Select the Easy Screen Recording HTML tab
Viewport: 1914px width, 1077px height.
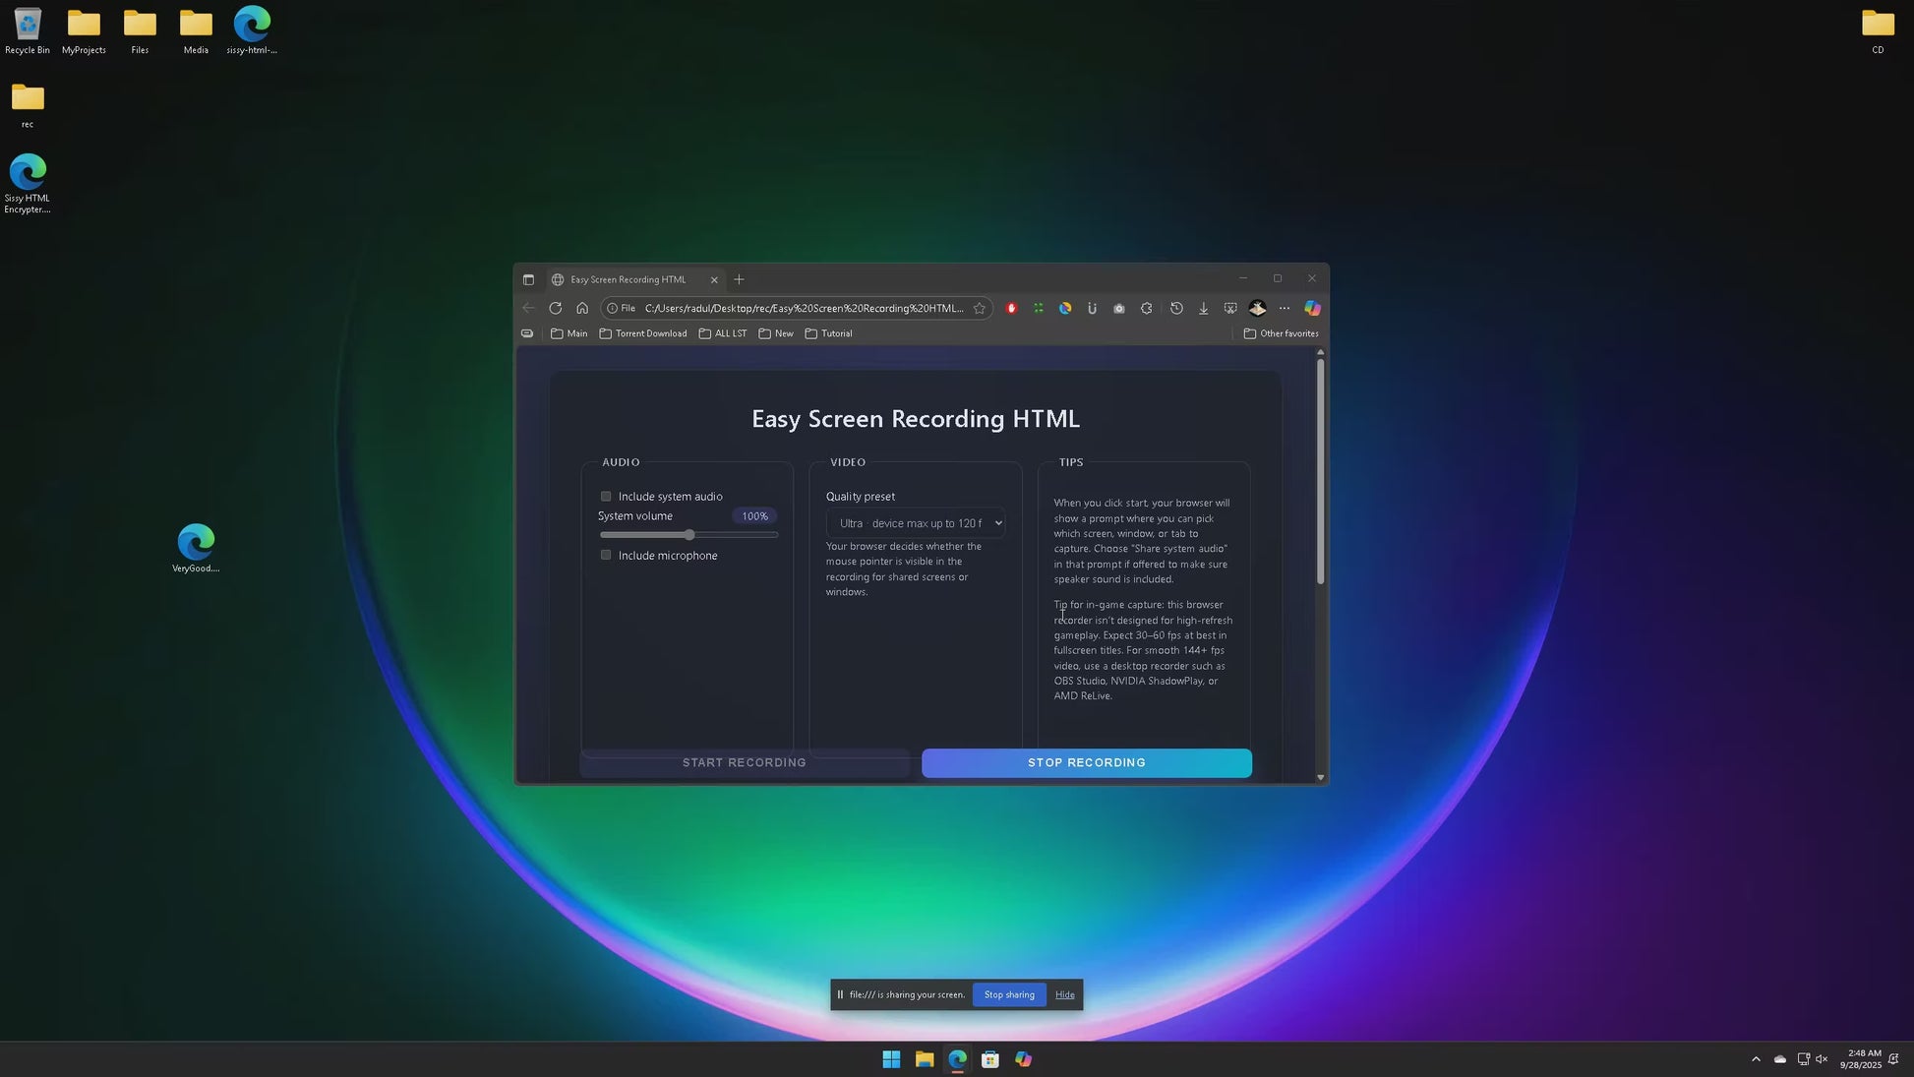coord(628,279)
